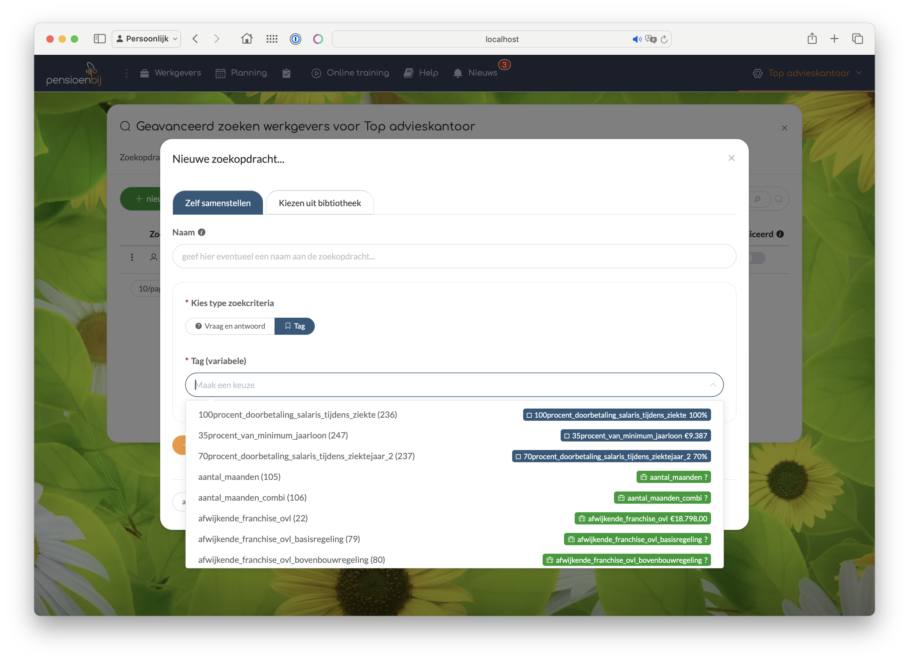
Task: Open the row three-dot menu in background table
Action: 132,258
